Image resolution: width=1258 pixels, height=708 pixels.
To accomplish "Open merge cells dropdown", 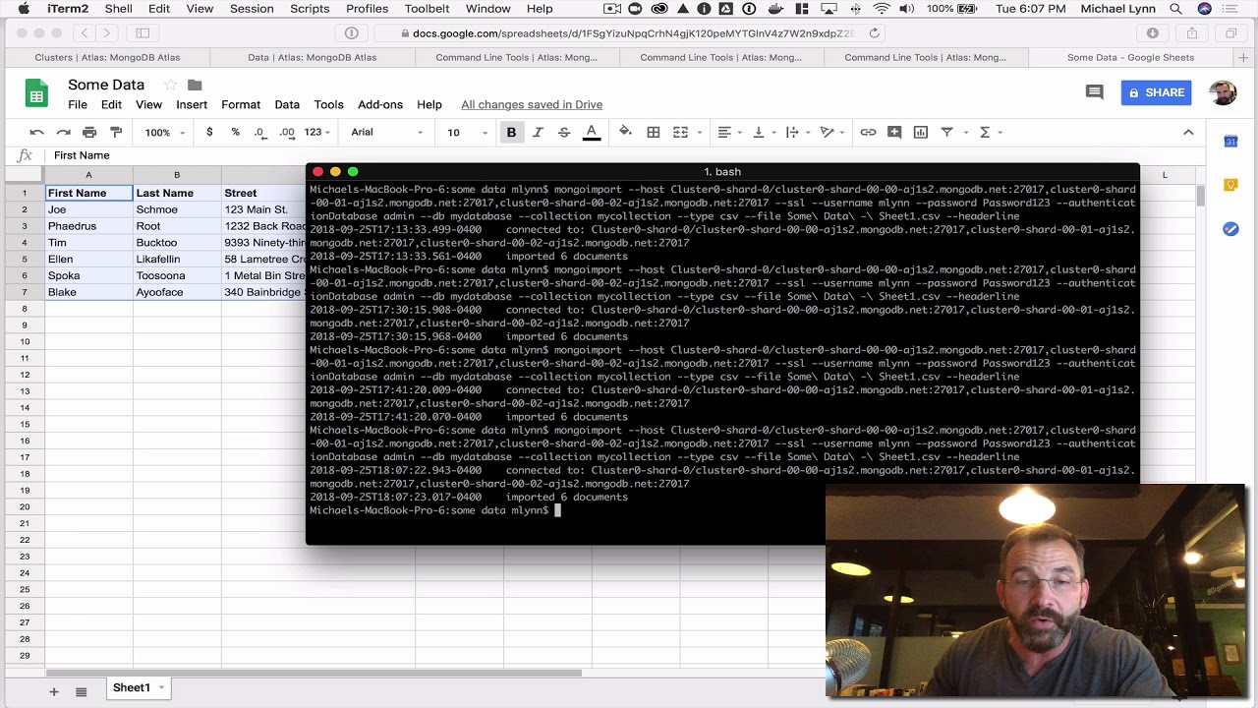I will click(x=685, y=132).
